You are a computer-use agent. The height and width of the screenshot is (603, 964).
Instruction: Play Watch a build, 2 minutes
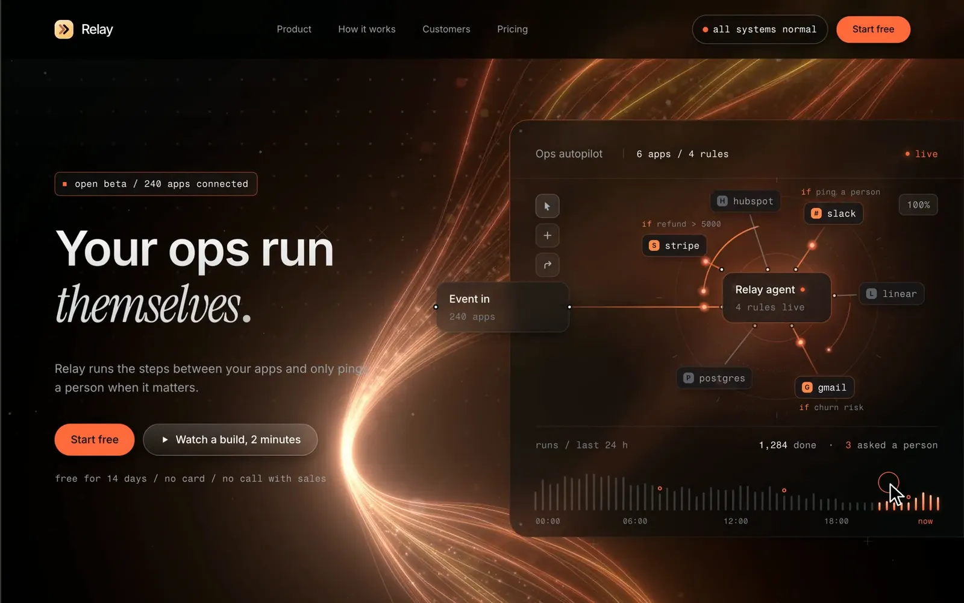[x=230, y=440]
